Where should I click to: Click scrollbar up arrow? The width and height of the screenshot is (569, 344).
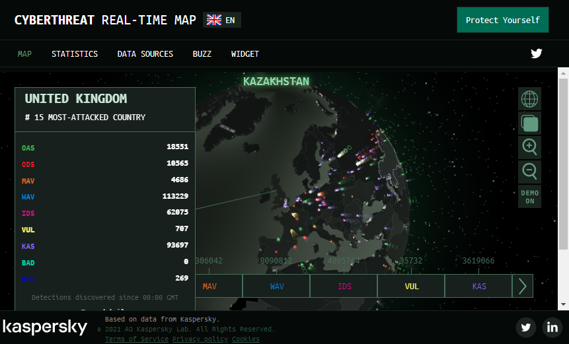tap(563, 73)
